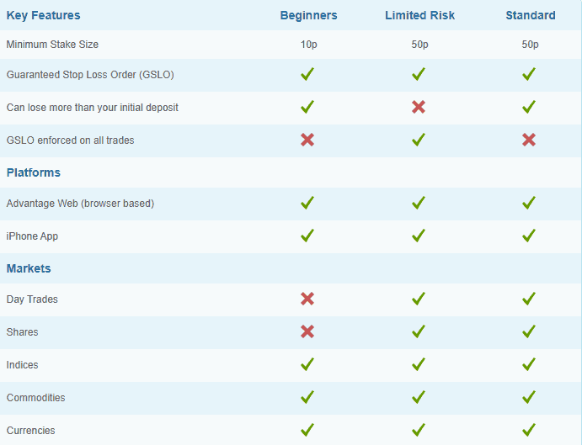The image size is (582, 445).
Task: Click Limited Risk checkmark for Day Trades
Action: (x=419, y=299)
